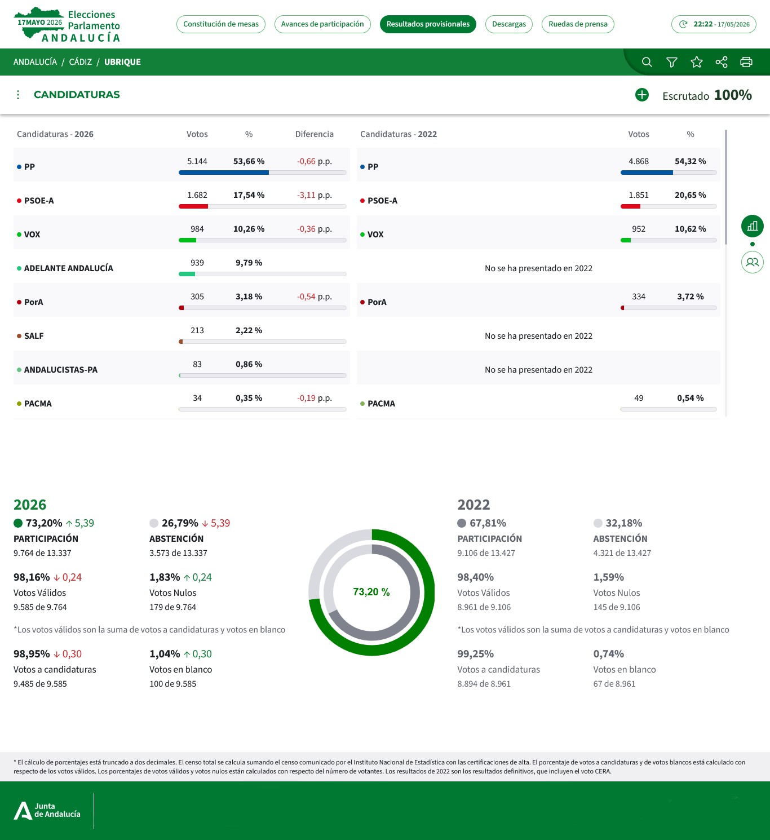
Task: Go to Constitución de mesas tab
Action: pyautogui.click(x=221, y=24)
